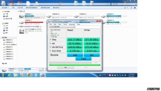Image resolution: width=161 pixels, height=91 pixels.
Task: Open the Tools menu in AS SSD Benchmark
Action: [x=65, y=24]
